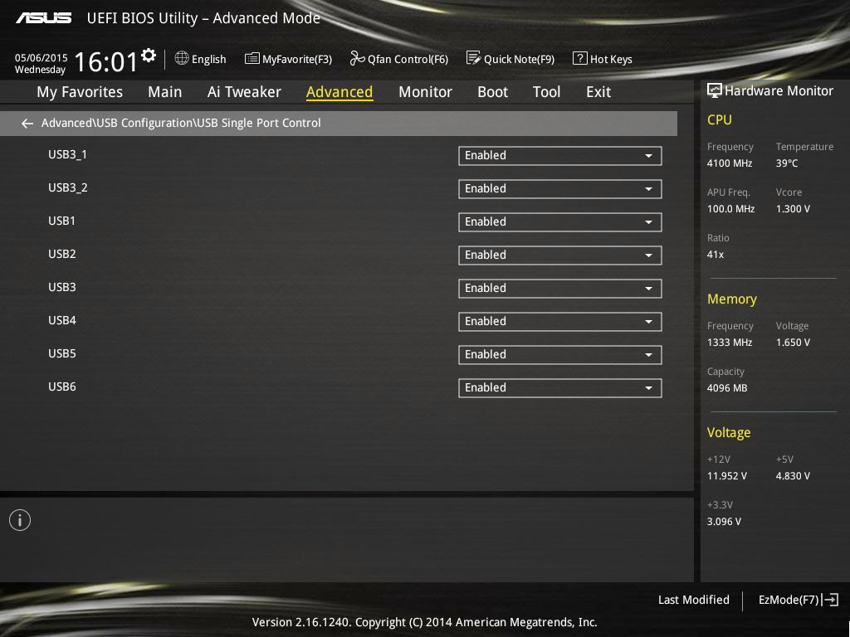Click the USB5 label
Image resolution: width=850 pixels, height=637 pixels.
[x=61, y=353]
